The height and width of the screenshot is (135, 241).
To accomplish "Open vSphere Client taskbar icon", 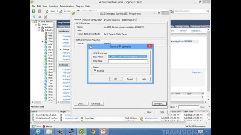I will 81,132.
